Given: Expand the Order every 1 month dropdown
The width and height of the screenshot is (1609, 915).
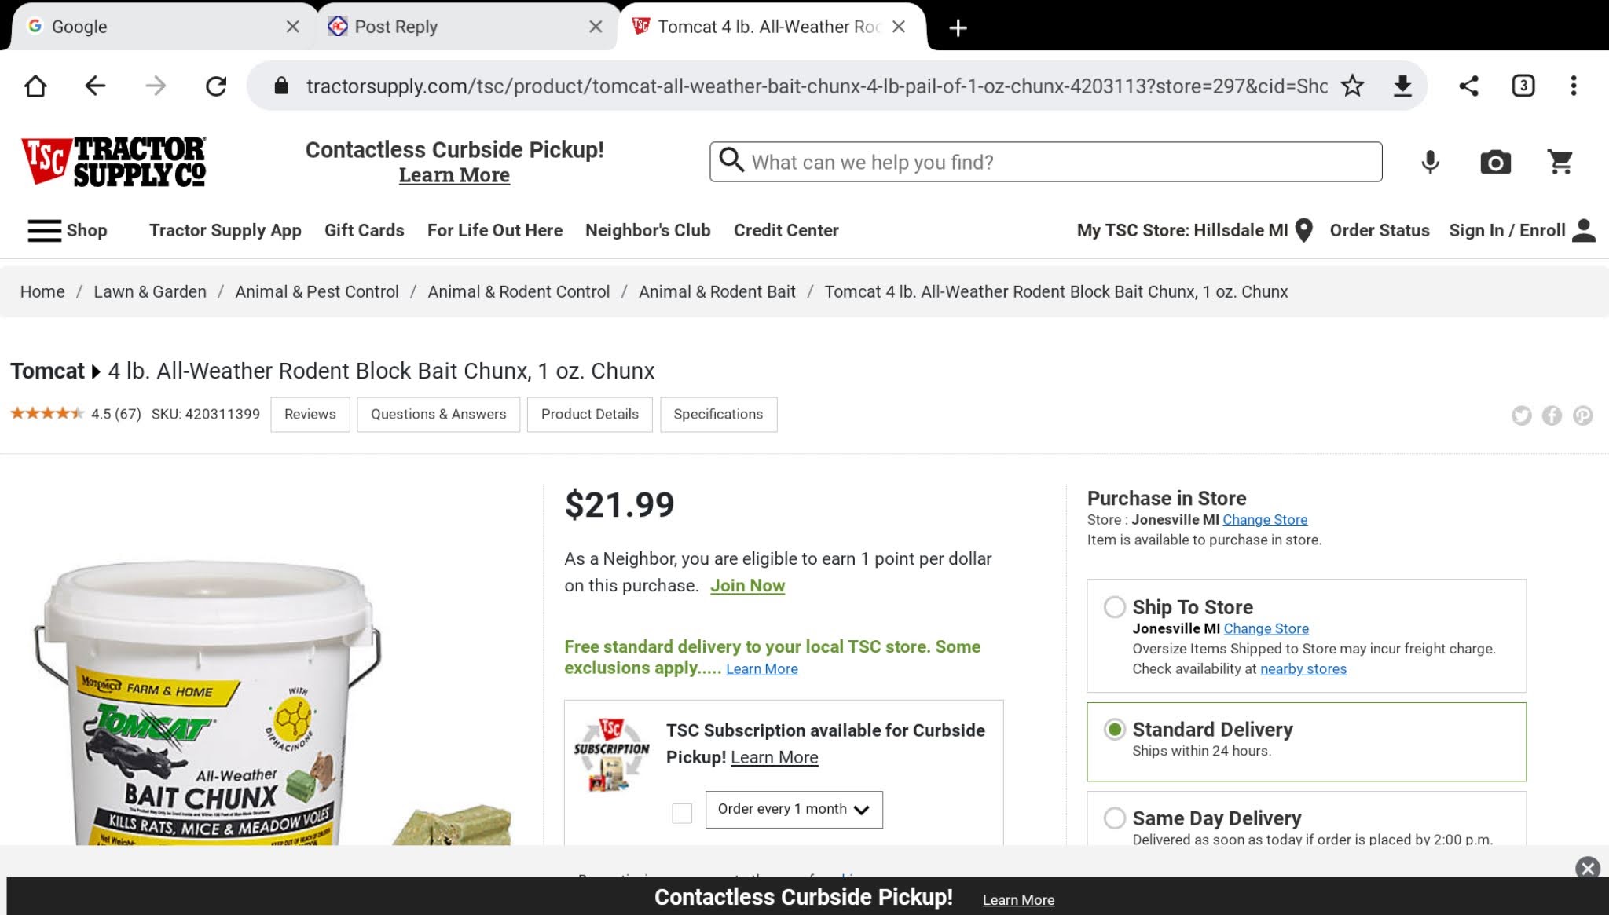Looking at the screenshot, I should tap(794, 810).
